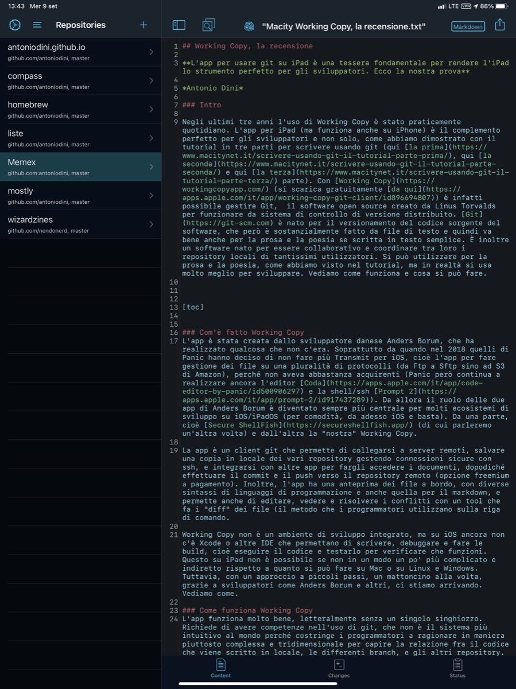The width and height of the screenshot is (516, 689).
Task: Click the author line "*Antonio Dini*"
Action: pyautogui.click(x=212, y=88)
